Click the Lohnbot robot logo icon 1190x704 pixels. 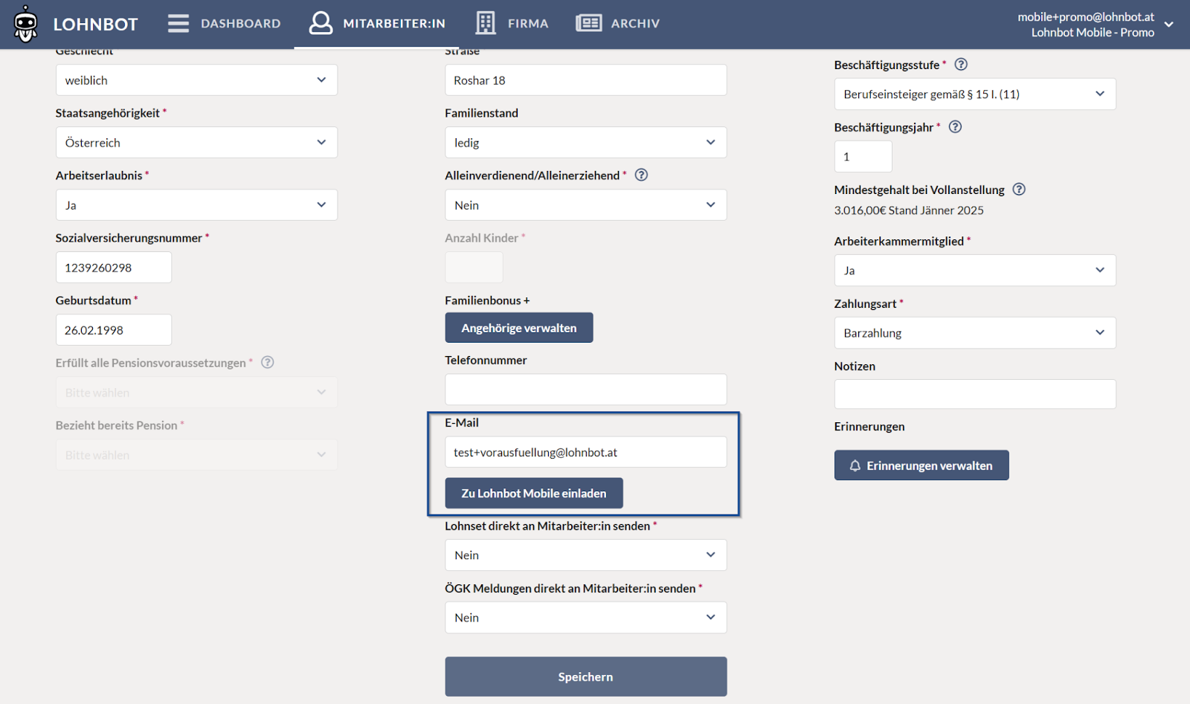[x=26, y=24]
